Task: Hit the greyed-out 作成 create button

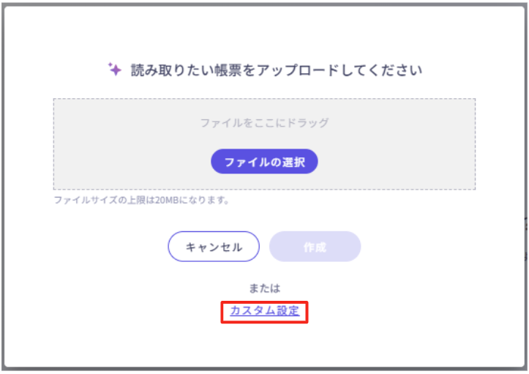Action: 315,247
